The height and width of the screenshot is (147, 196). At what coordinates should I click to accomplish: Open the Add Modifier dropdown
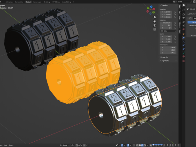coord(192,14)
